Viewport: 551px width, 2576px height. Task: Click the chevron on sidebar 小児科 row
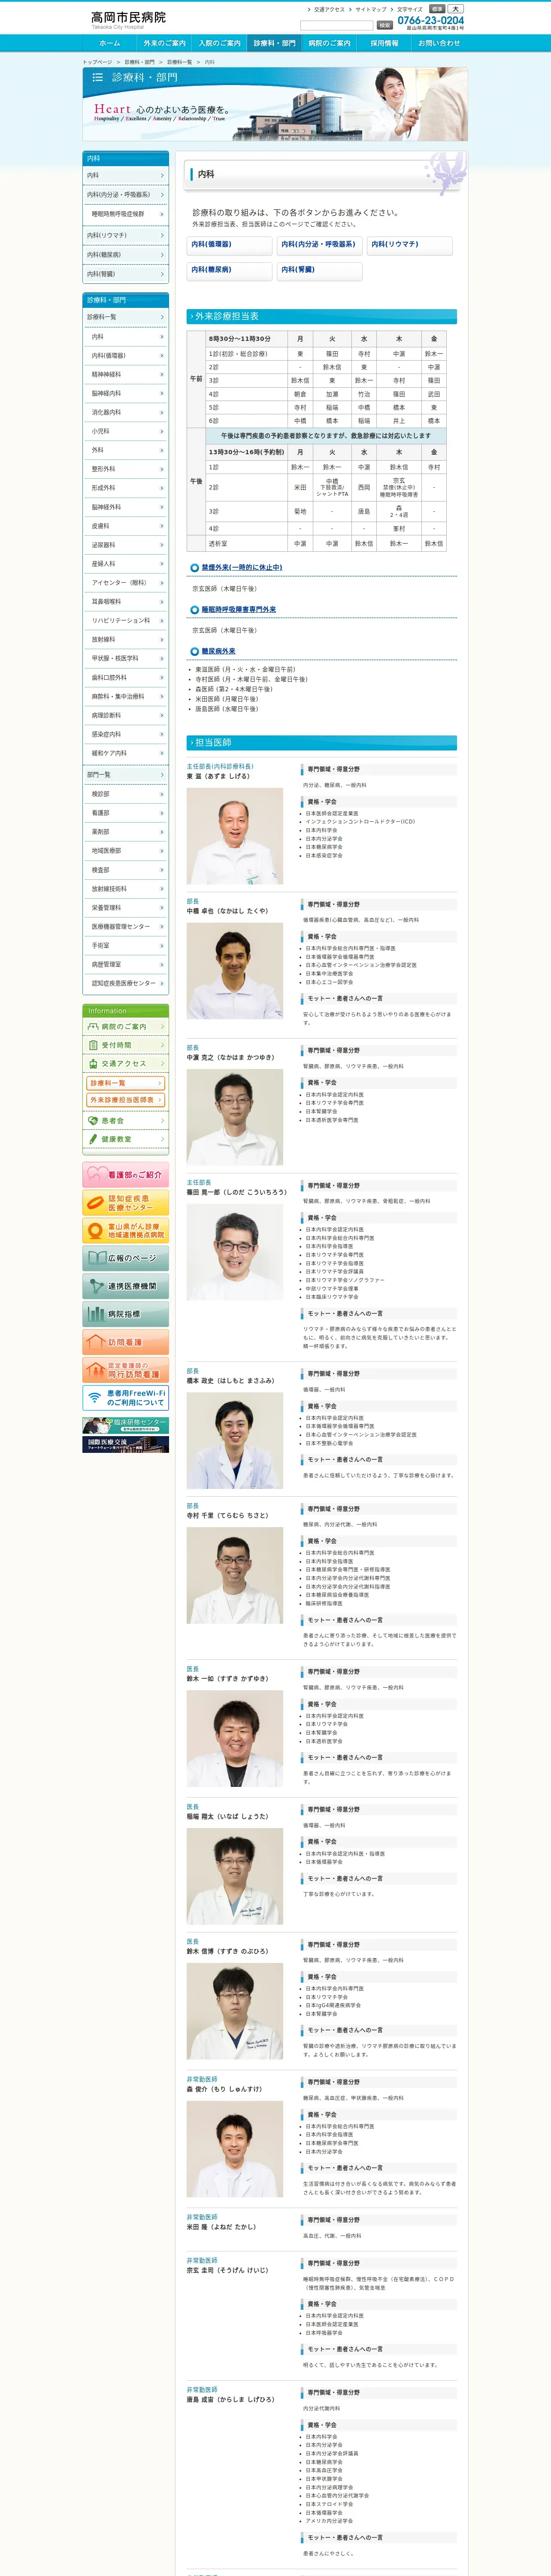click(x=162, y=431)
